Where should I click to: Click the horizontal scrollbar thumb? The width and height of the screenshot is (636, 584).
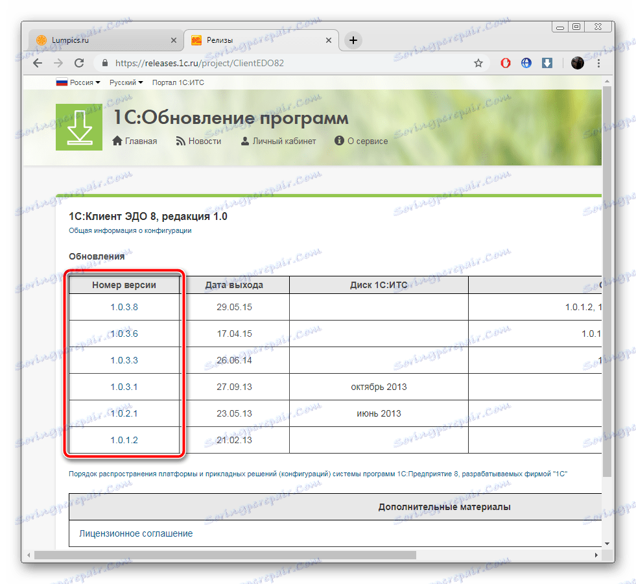click(x=225, y=555)
